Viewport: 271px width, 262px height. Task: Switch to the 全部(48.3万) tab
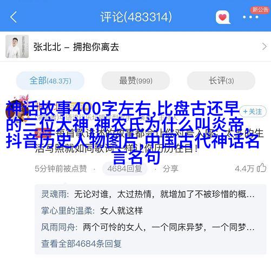point(50,80)
